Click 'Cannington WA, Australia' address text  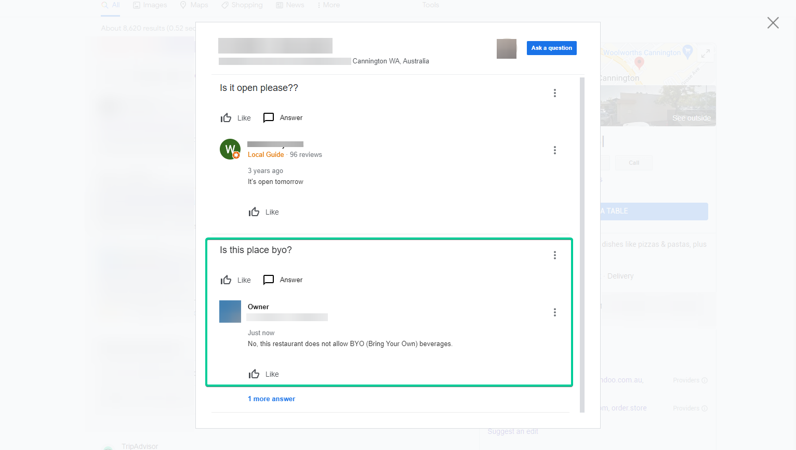tap(391, 61)
